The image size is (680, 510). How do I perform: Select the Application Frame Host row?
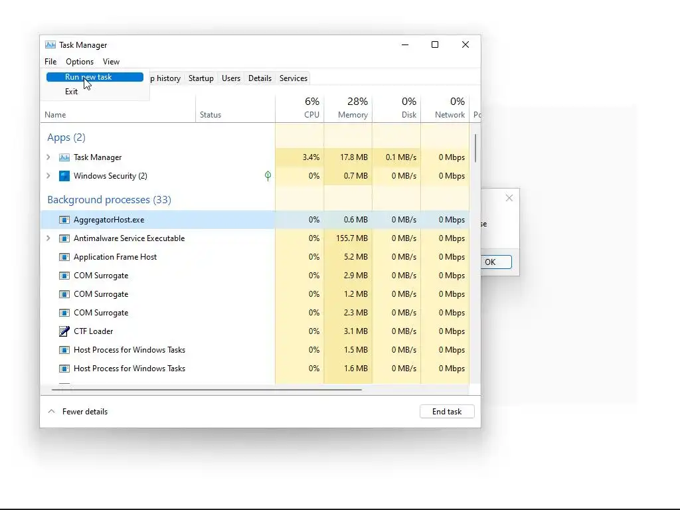pos(254,257)
